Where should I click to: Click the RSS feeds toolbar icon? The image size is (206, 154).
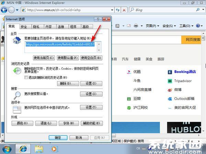(x=117, y=26)
